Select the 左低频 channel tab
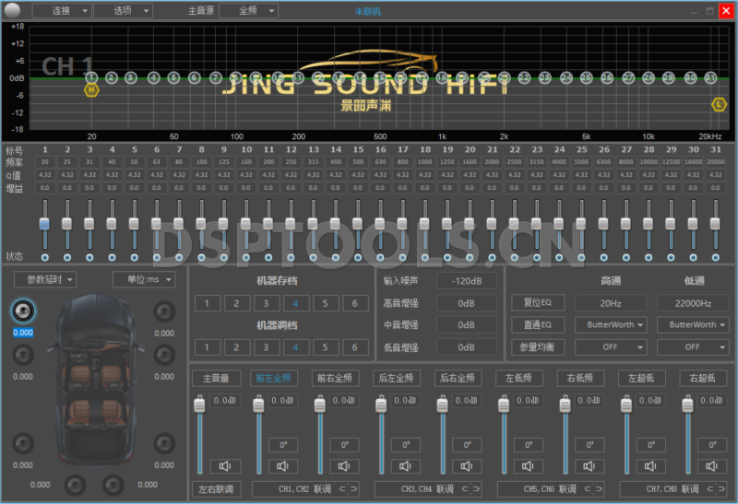 (518, 378)
